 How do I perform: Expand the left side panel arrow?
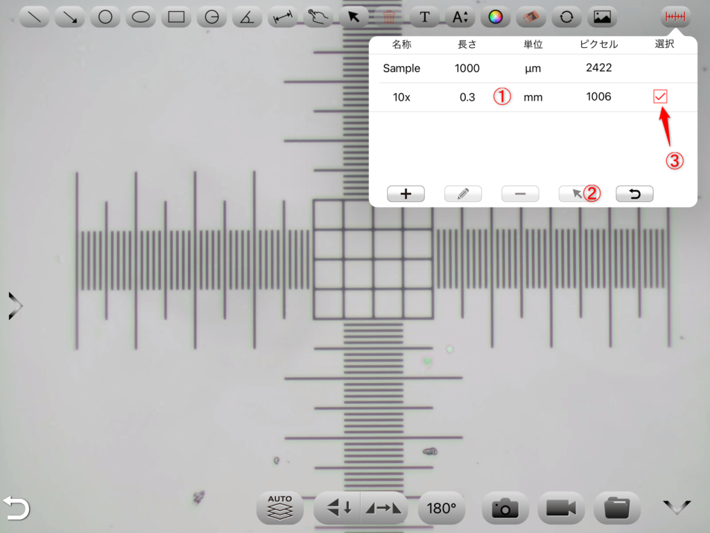point(15,306)
